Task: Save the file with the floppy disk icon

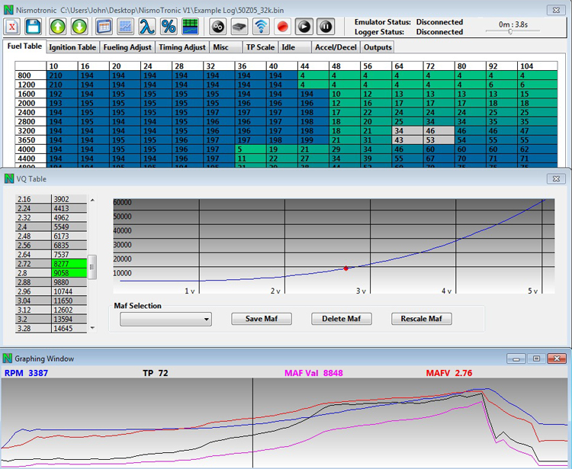Action: click(x=33, y=27)
